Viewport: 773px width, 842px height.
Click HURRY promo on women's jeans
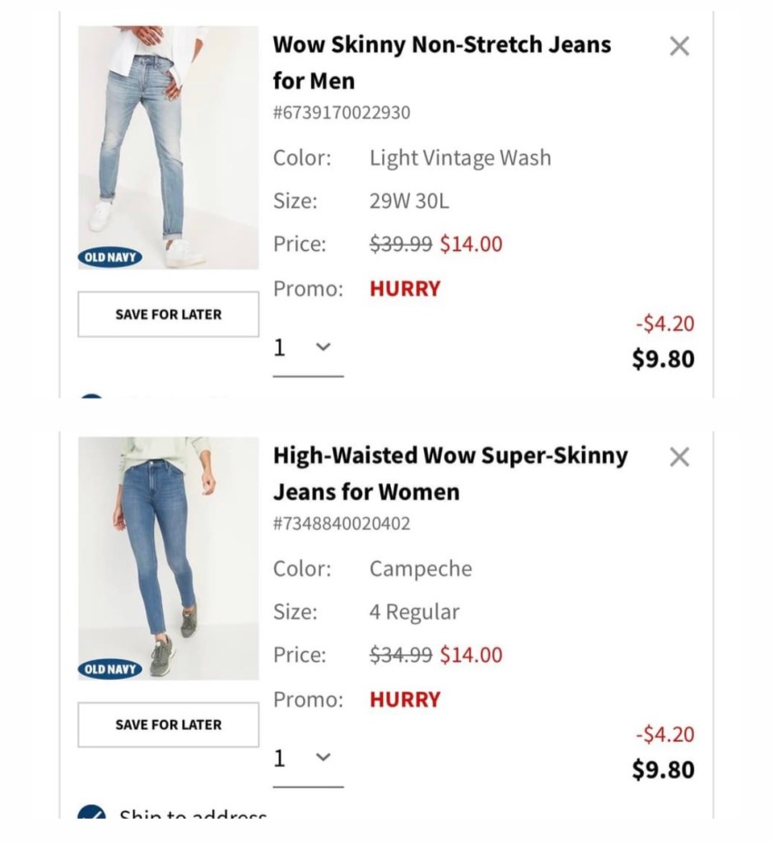pyautogui.click(x=405, y=700)
